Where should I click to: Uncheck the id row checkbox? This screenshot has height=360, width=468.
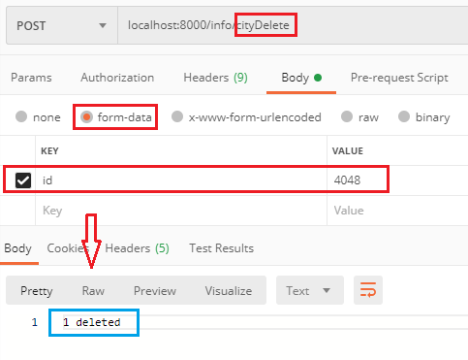tap(23, 180)
